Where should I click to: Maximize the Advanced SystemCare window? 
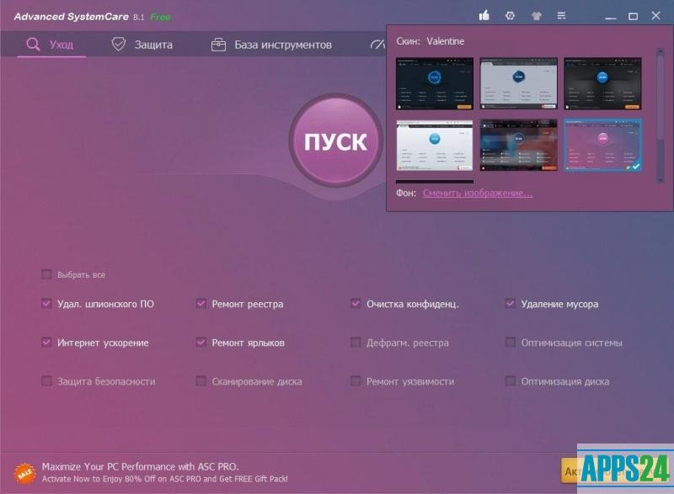633,16
